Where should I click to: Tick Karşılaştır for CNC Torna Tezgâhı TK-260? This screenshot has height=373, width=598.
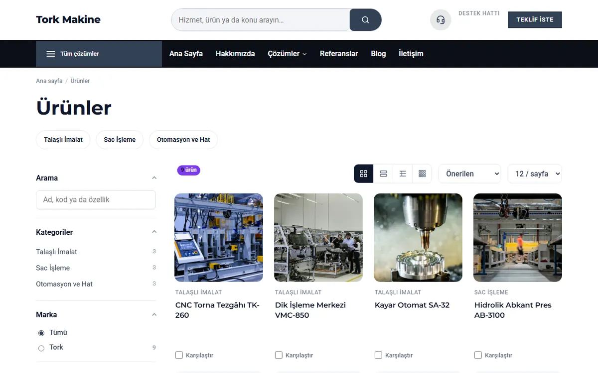tap(179, 355)
